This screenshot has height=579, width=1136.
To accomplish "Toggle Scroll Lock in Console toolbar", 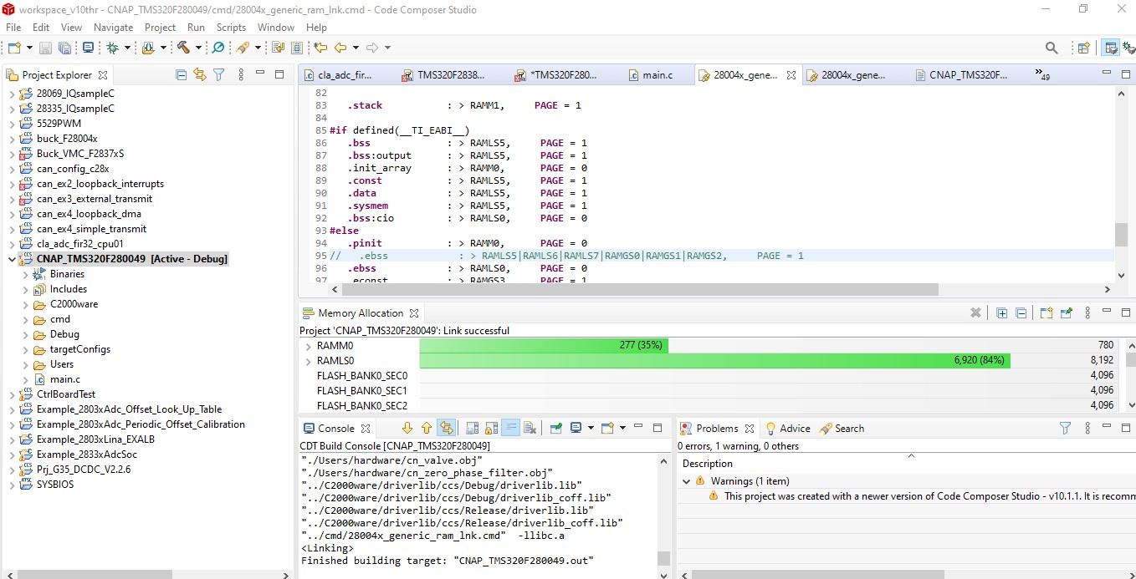I will [491, 429].
